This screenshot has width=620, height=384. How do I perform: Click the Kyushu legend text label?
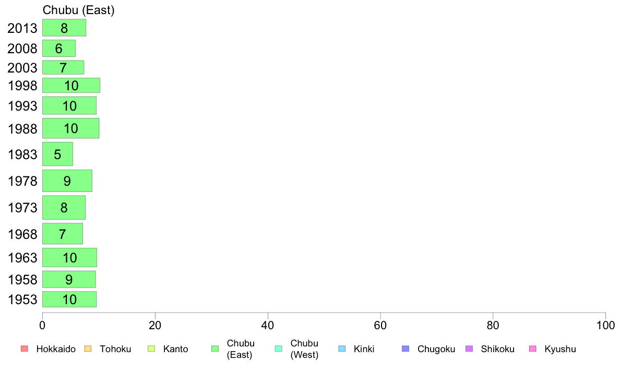point(560,349)
